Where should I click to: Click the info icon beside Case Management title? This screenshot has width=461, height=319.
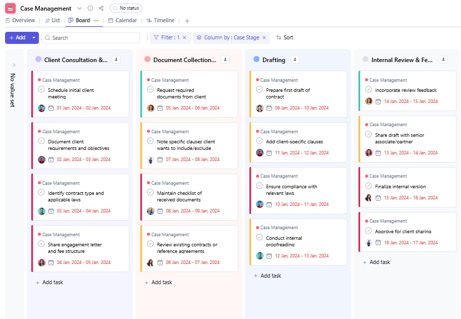click(x=90, y=8)
